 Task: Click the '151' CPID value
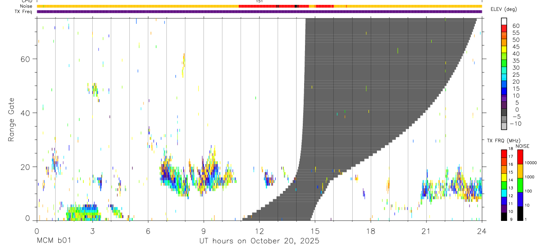(259, 1)
